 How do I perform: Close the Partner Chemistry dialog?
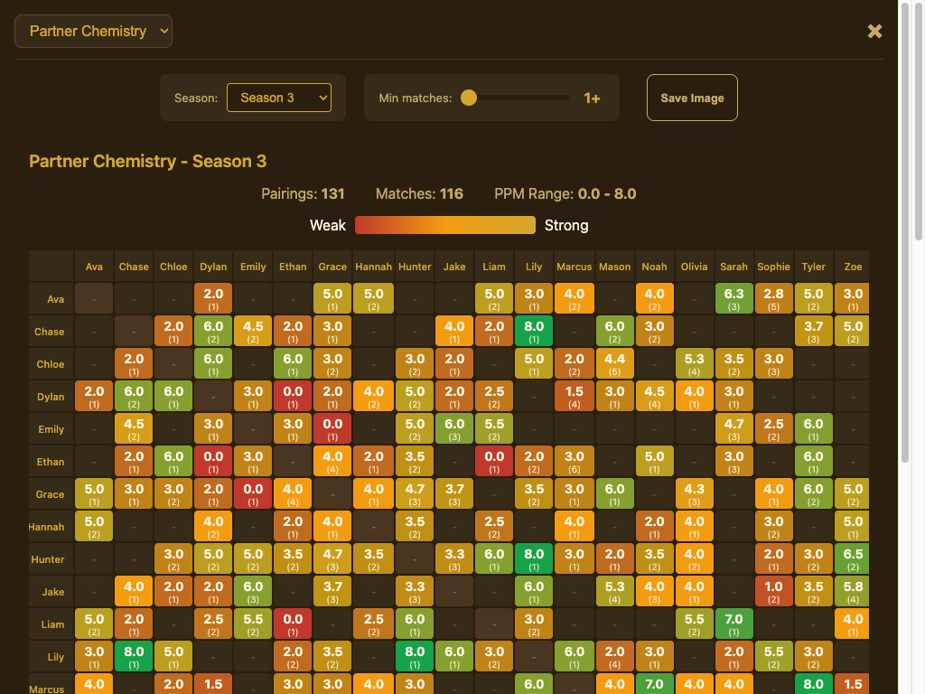point(874,32)
